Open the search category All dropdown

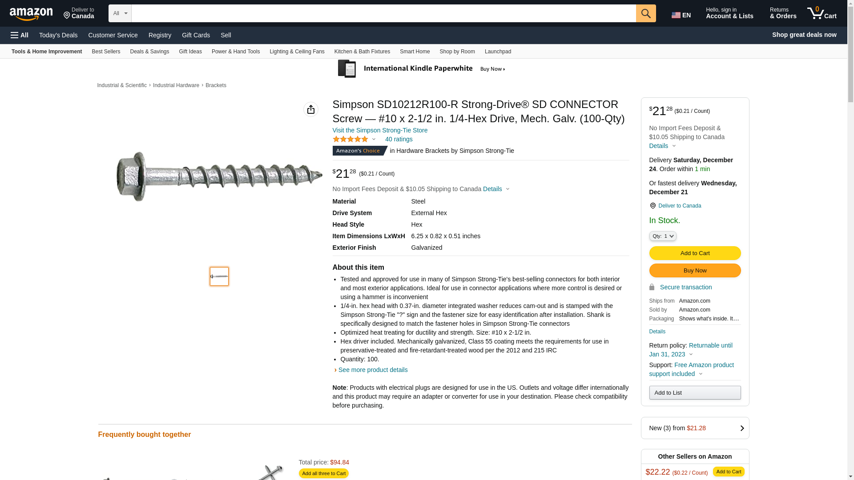pyautogui.click(x=120, y=13)
